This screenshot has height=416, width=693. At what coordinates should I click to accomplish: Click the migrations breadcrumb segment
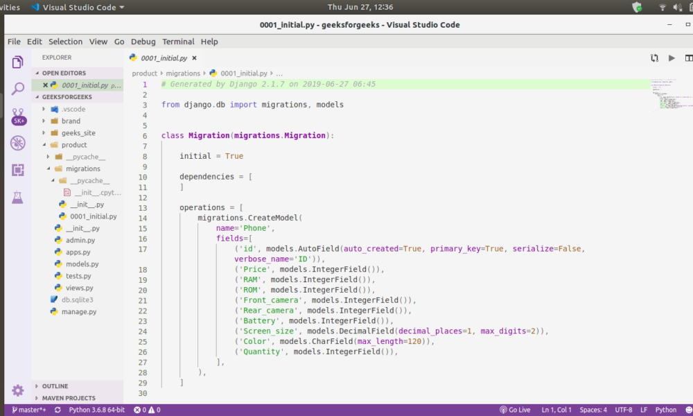coord(183,73)
